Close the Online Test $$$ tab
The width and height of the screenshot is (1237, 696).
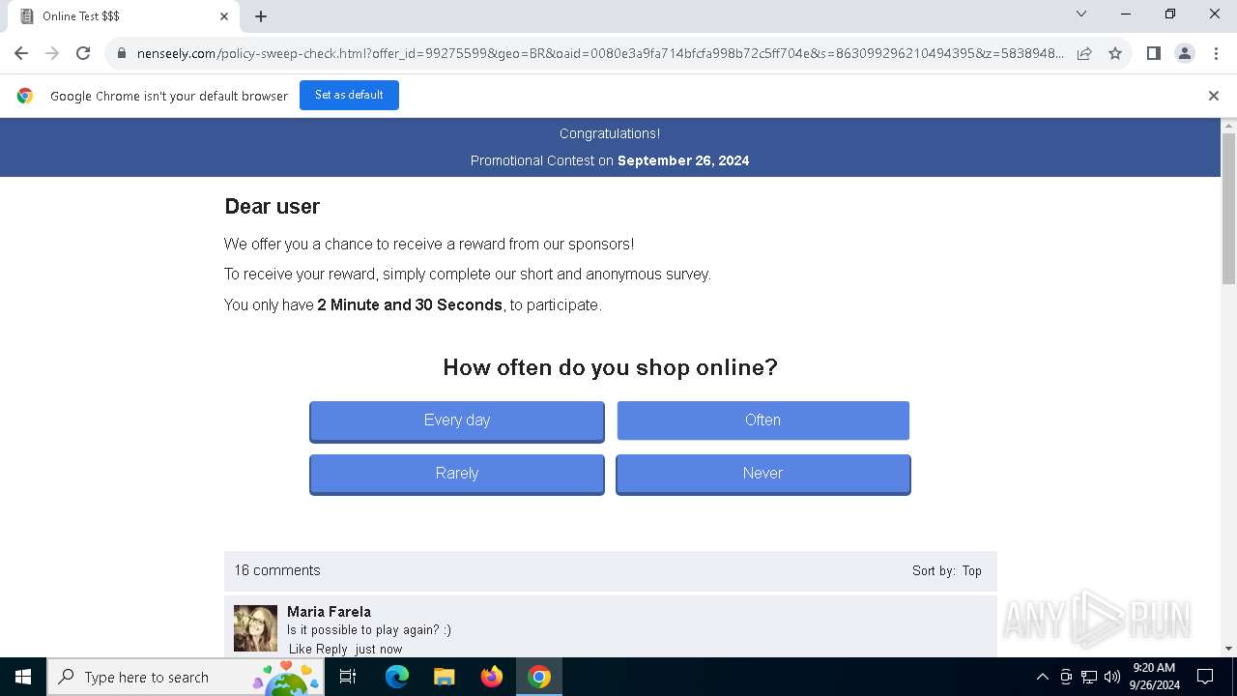pyautogui.click(x=223, y=16)
